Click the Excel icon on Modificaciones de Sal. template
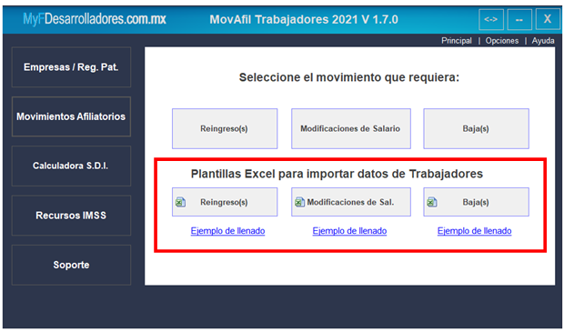 click(x=299, y=202)
